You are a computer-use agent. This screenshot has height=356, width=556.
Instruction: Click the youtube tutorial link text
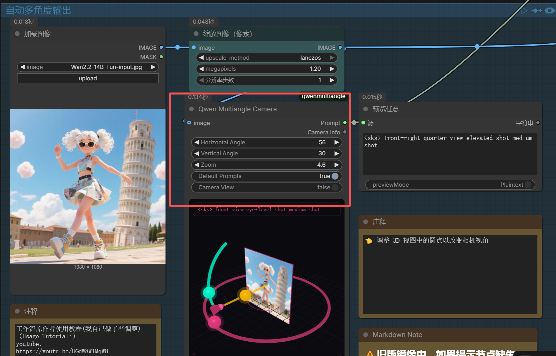[x=62, y=351]
